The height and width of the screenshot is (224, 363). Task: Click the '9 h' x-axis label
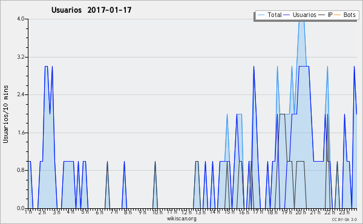[142, 212]
